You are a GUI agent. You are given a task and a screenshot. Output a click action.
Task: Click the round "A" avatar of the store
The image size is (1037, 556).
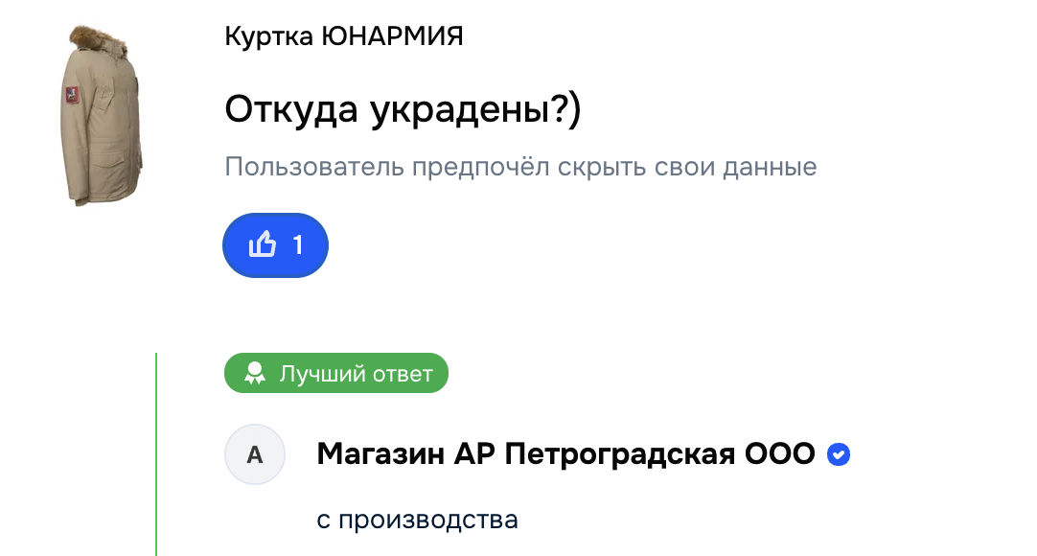255,454
